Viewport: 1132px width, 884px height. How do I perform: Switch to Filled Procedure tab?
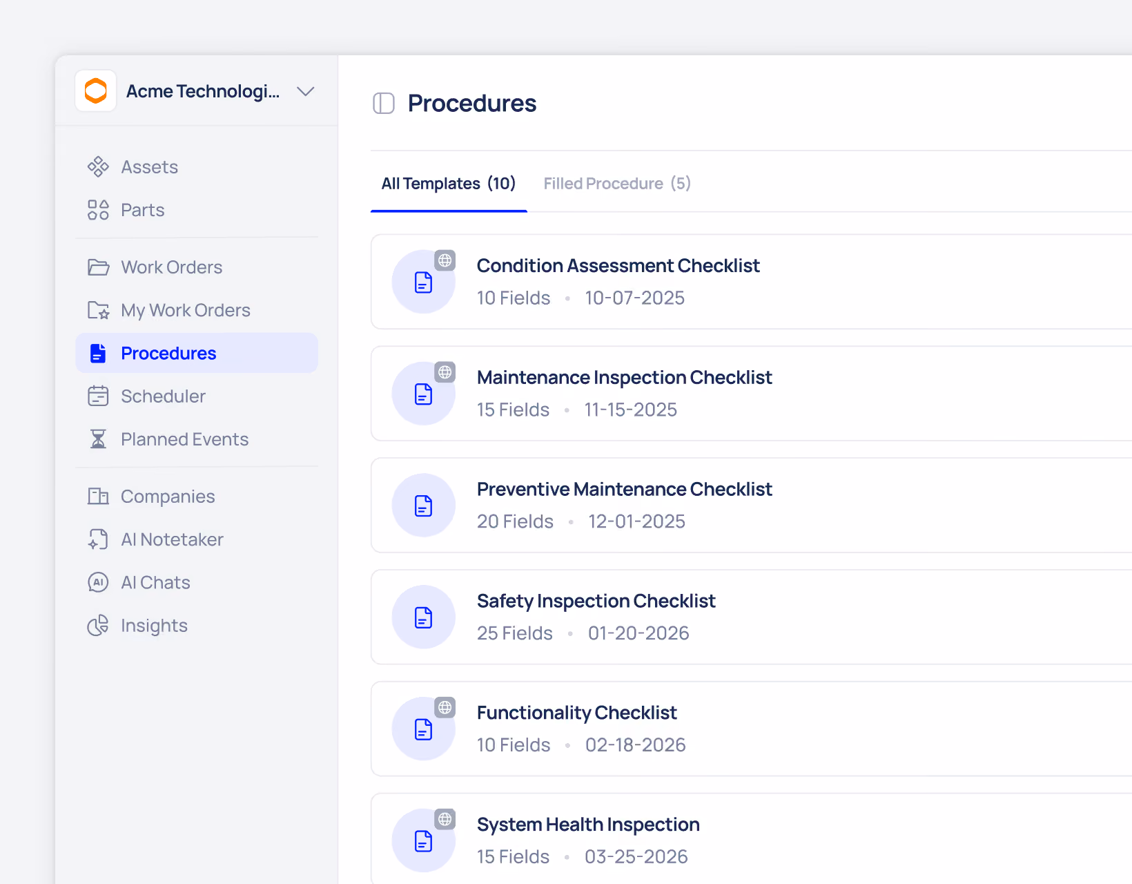click(617, 184)
